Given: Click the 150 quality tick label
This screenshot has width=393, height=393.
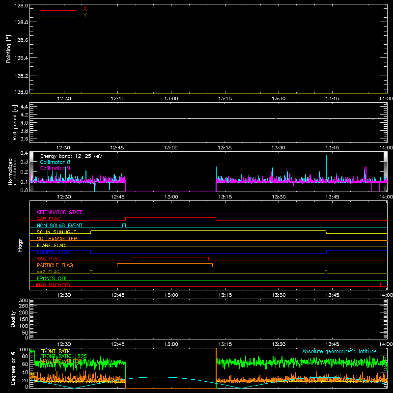Looking at the screenshot, I should coord(24,319).
